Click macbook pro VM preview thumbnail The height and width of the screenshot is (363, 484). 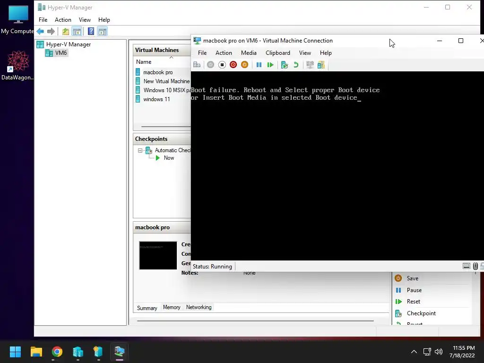[x=158, y=255]
